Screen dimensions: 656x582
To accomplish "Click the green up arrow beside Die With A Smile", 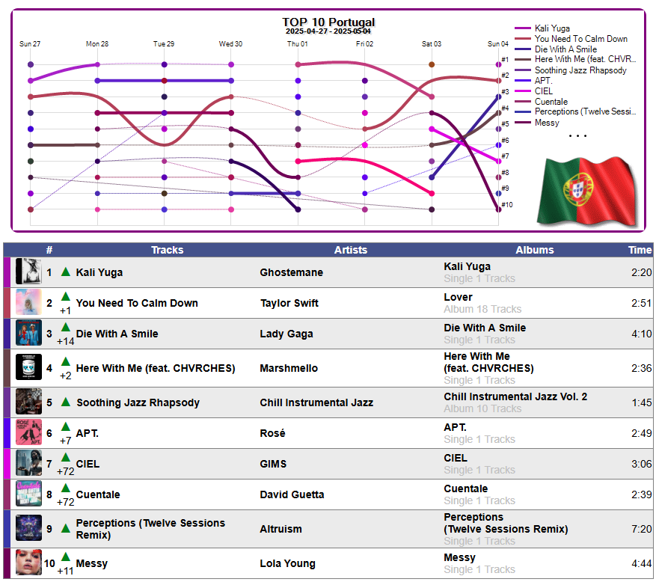I will click(65, 328).
